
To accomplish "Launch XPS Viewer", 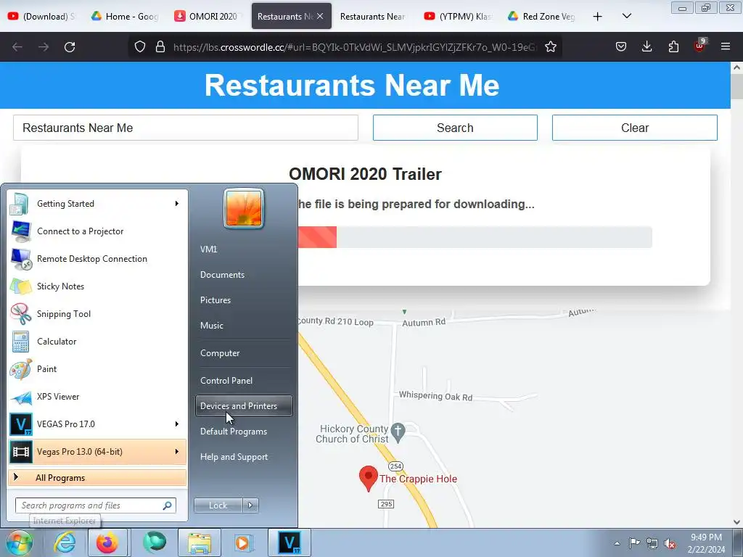I will point(97,397).
